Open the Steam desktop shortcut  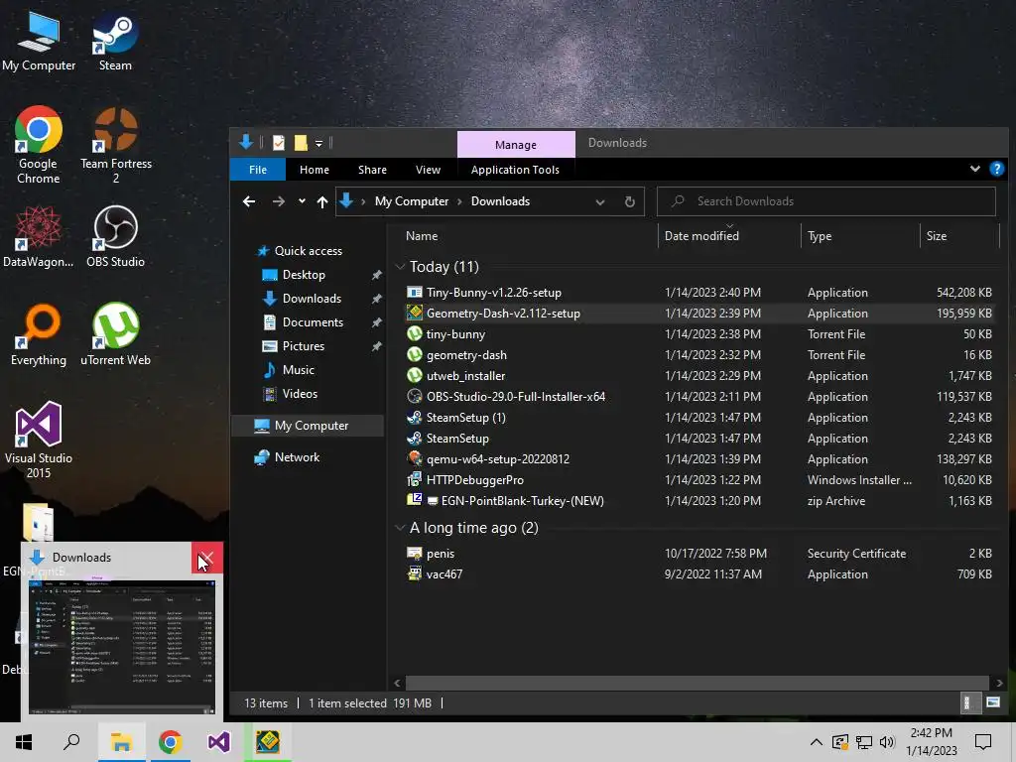115,40
